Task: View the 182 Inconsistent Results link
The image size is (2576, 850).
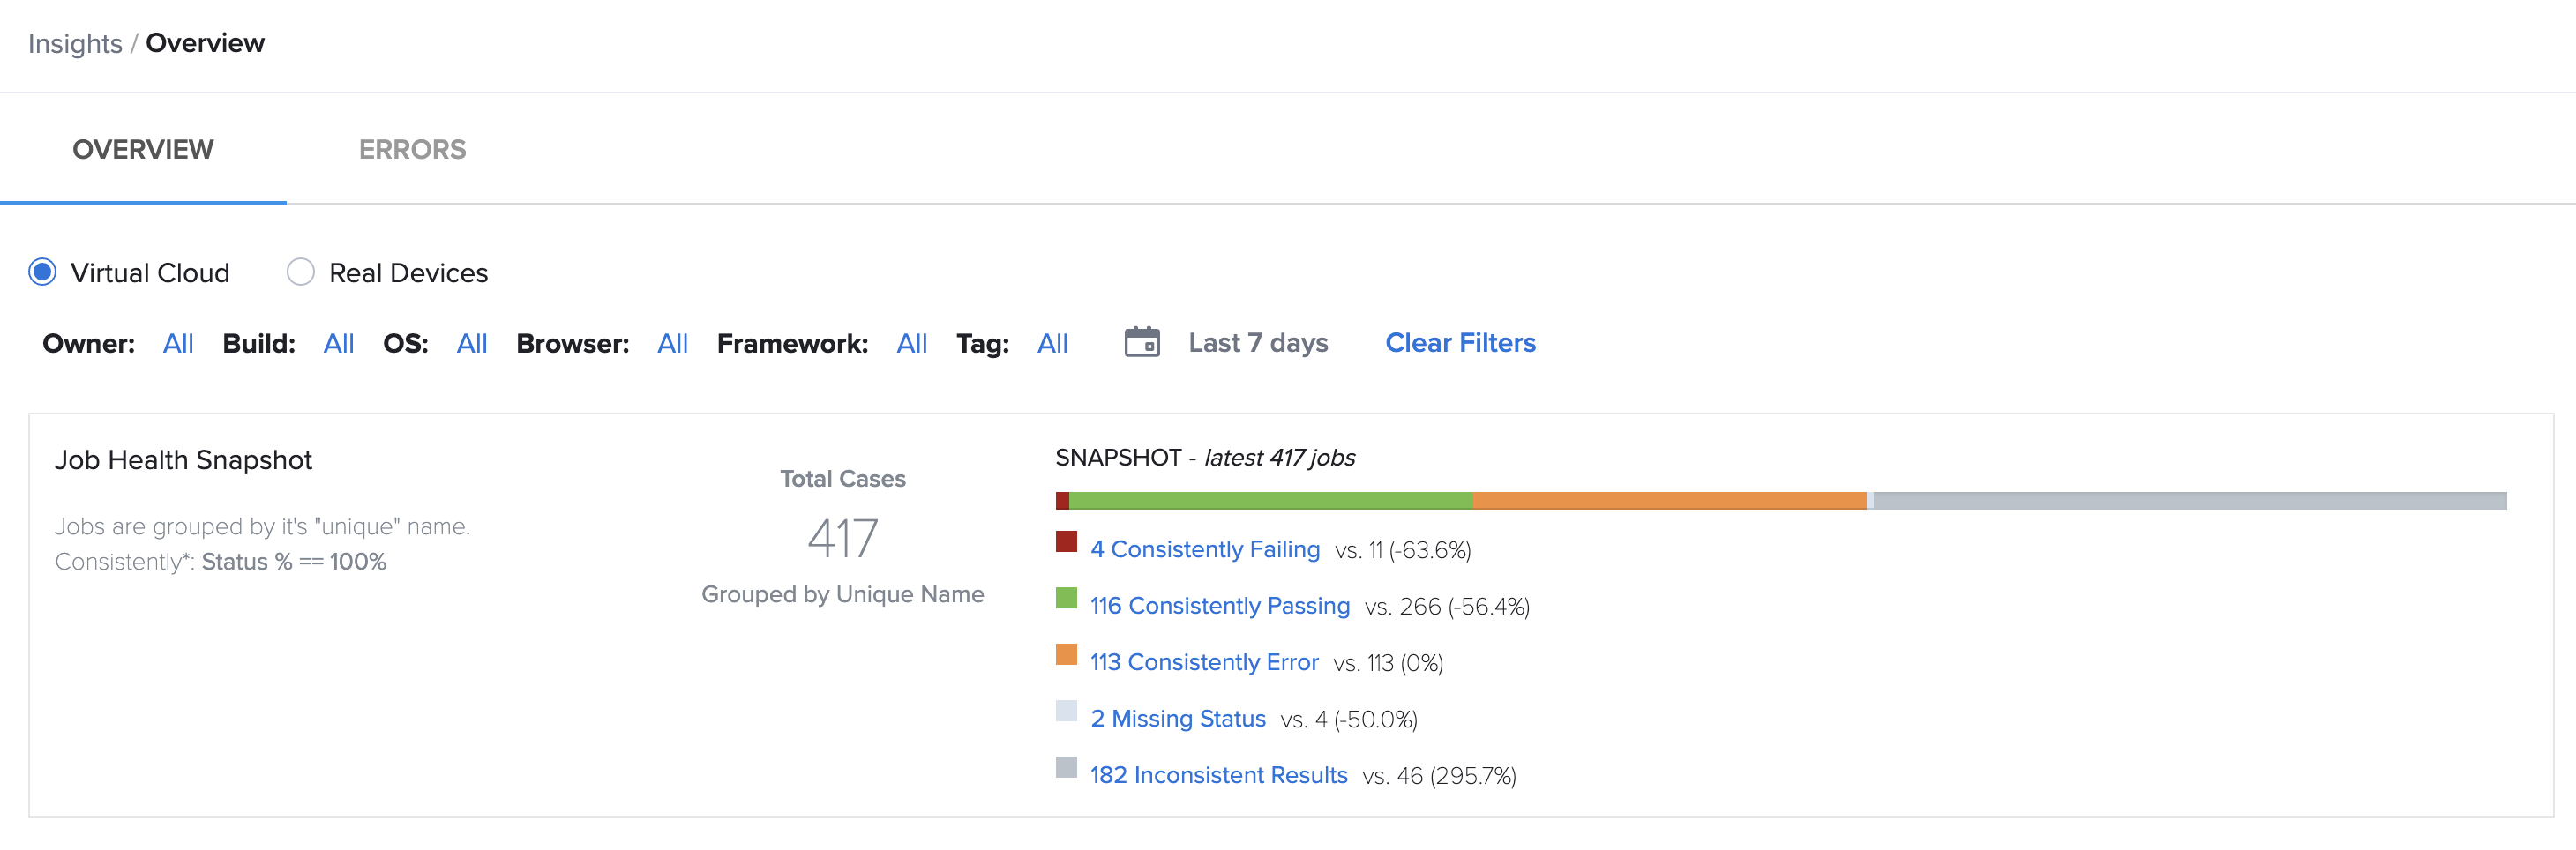Action: 1219,774
